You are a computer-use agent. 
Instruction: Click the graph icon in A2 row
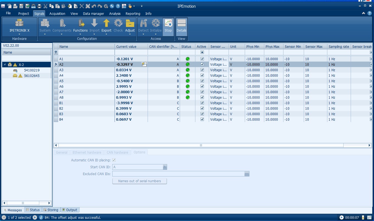tap(144, 64)
